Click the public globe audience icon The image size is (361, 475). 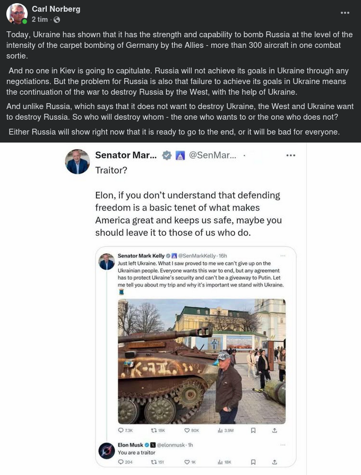point(57,20)
